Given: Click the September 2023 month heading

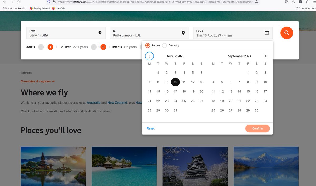Looking at the screenshot, I should point(239,56).
